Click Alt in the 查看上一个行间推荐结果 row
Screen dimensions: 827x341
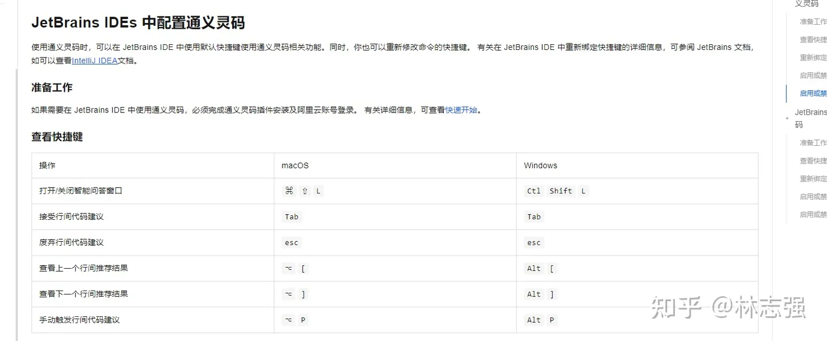tap(534, 269)
